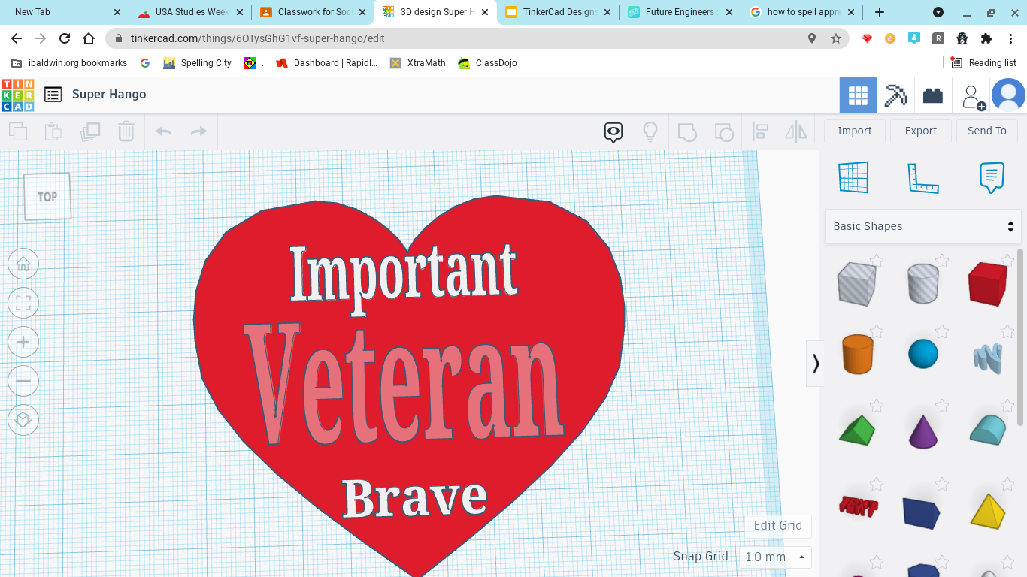Click the Duplicate and repeat icon

pyautogui.click(x=90, y=132)
